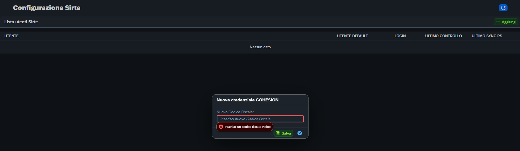Click the plus icon beside Aggiungi
This screenshot has height=151, width=520.
(498, 22)
